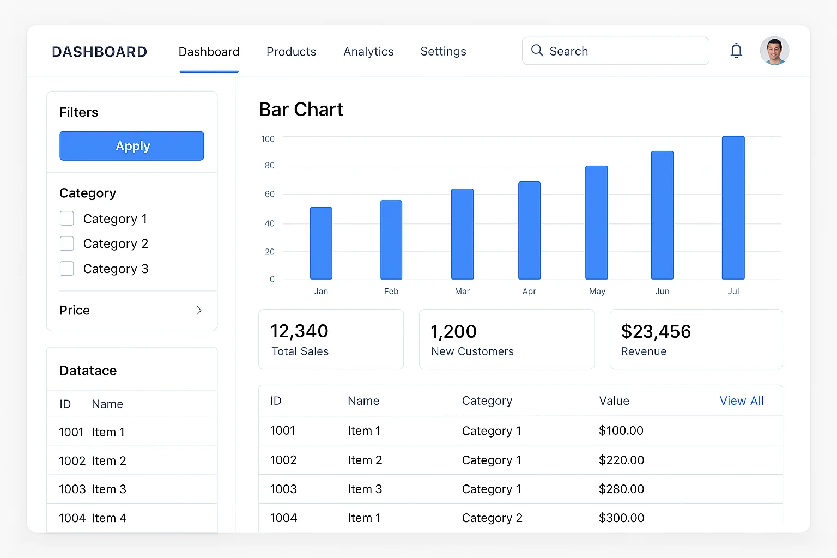Click the View All link
837x558 pixels.
(741, 401)
